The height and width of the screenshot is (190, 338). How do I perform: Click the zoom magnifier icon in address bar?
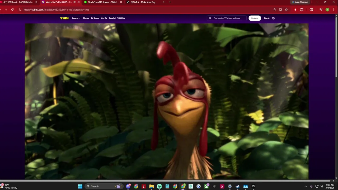(x=275, y=9)
